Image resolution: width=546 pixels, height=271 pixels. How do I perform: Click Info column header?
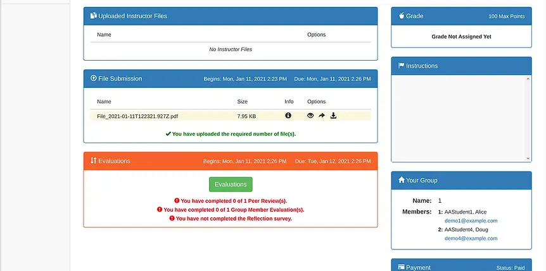coord(289,102)
